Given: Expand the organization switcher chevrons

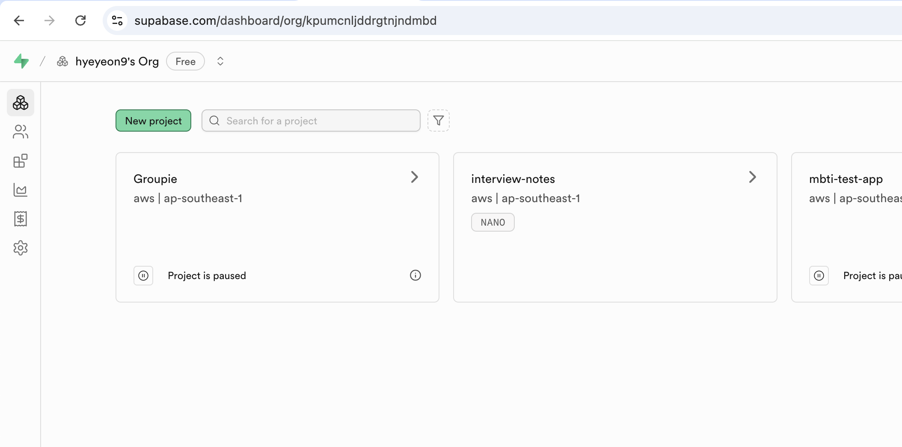Looking at the screenshot, I should coord(220,62).
